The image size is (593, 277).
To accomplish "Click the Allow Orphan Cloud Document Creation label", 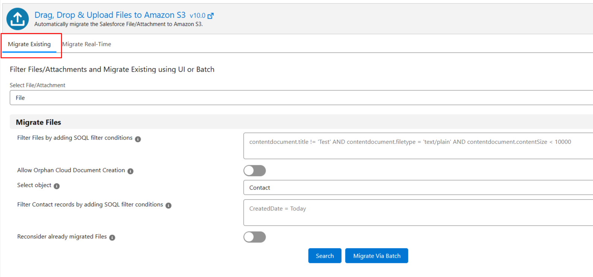I will (x=71, y=170).
